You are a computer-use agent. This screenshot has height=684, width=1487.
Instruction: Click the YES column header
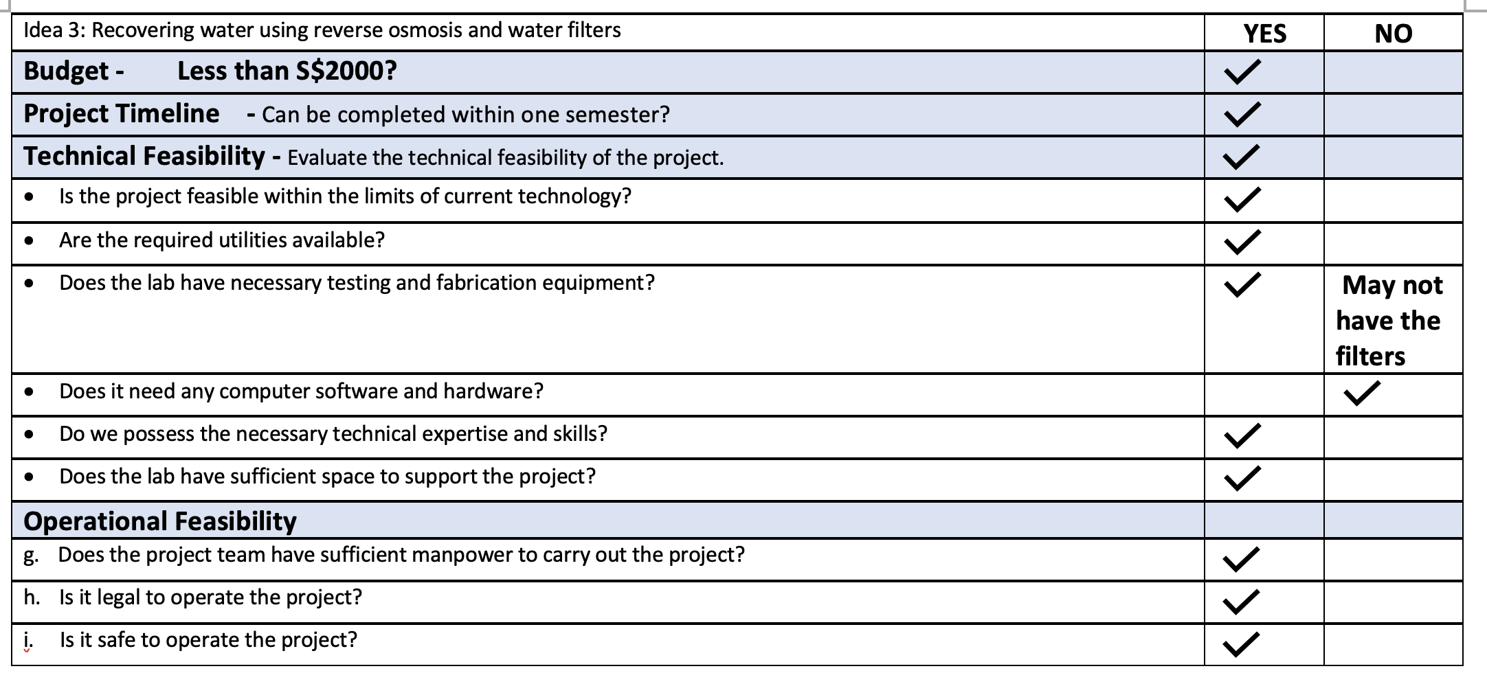pyautogui.click(x=1264, y=33)
